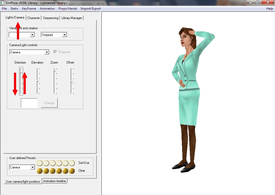Click the Elevation slider handle
This screenshot has height=195, width=275.
click(x=38, y=81)
